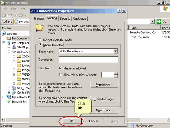Open the Edit menu in My Documents
The image size is (170, 128).
coord(14,9)
